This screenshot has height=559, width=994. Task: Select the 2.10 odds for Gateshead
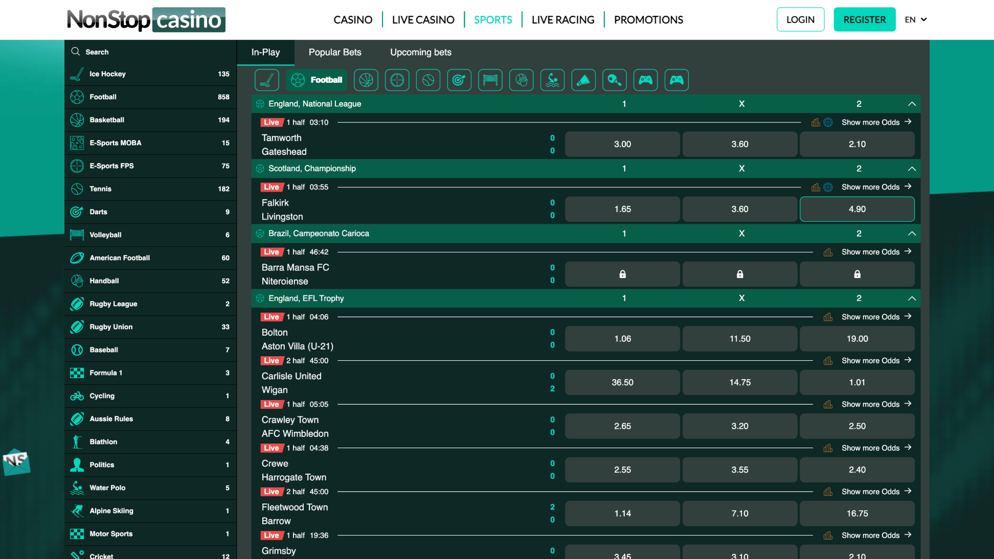856,144
